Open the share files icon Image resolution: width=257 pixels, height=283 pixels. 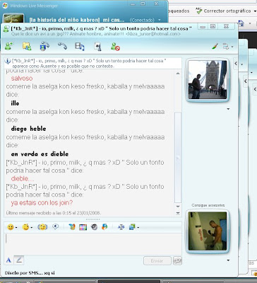[x=27, y=46]
